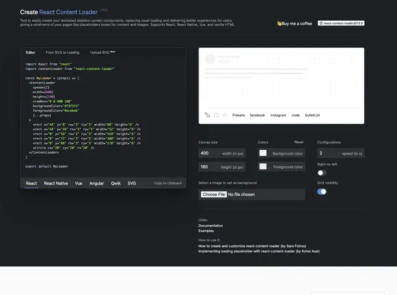Select the rectangle shape tool
This screenshot has height=295, width=397.
pos(216,115)
